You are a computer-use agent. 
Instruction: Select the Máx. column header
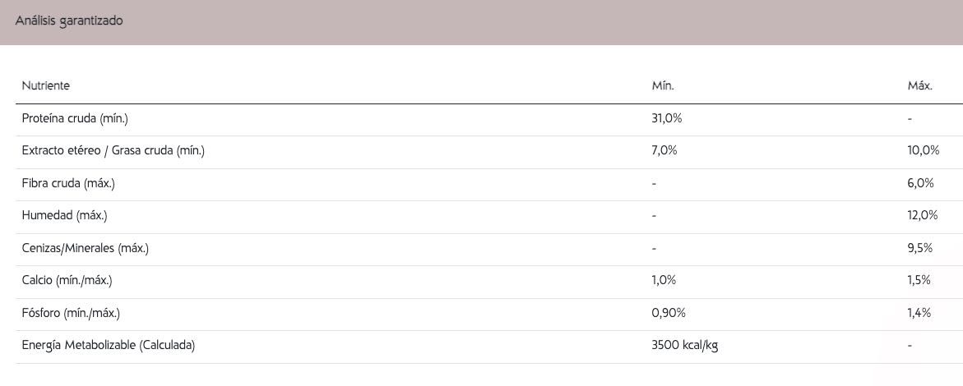(x=920, y=86)
